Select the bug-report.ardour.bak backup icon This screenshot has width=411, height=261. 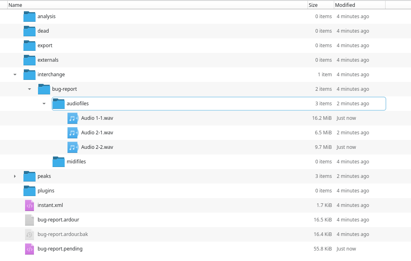[30, 234]
